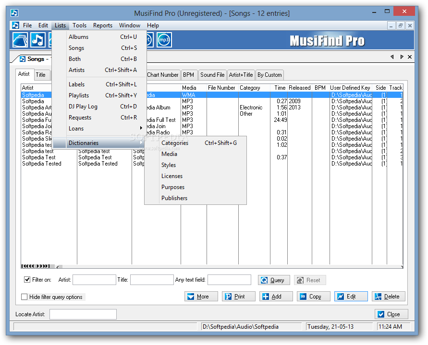Choose Requests from the Lists menu
The width and height of the screenshot is (428, 345).
tap(99, 118)
